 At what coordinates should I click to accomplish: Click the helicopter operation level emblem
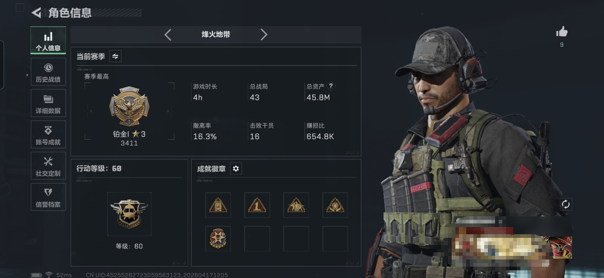(x=129, y=214)
